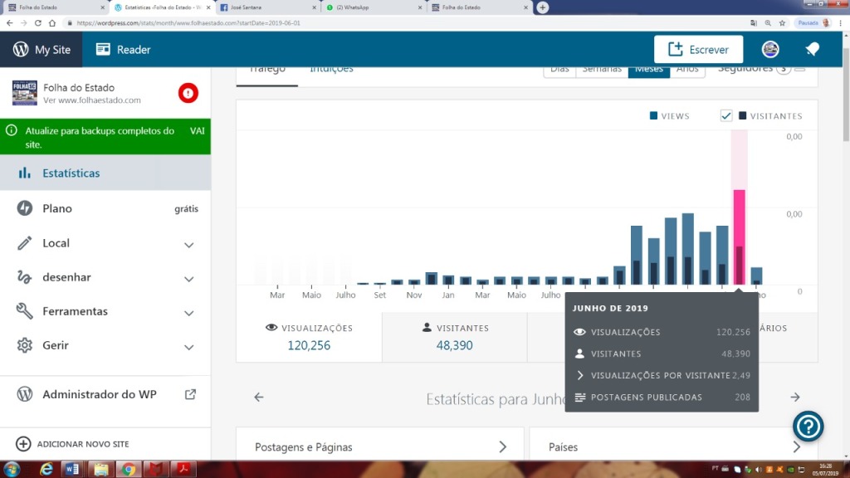This screenshot has width=850, height=478.
Task: Open the help question mark button
Action: tap(808, 426)
